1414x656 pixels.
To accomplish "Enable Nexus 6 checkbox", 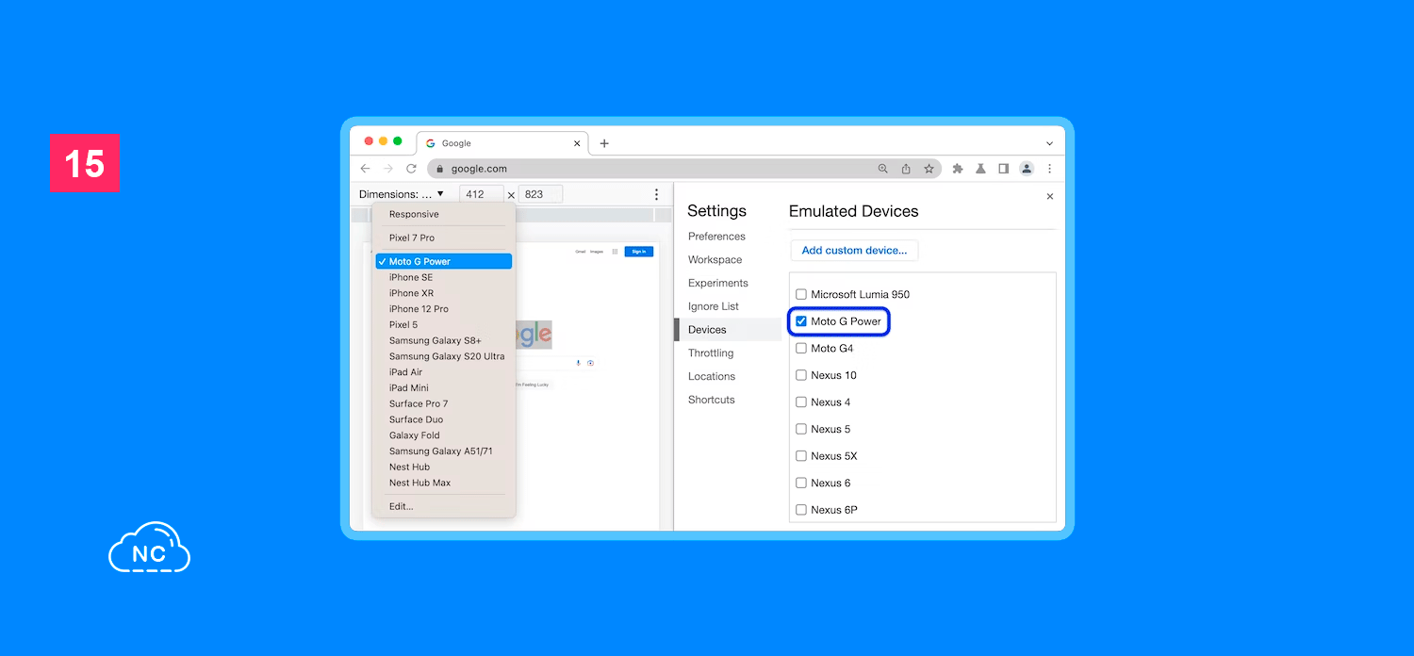I will 801,483.
